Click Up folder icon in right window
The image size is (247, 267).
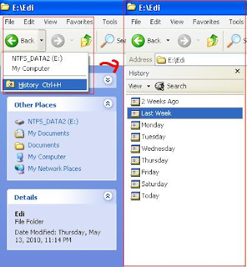[x=213, y=41]
